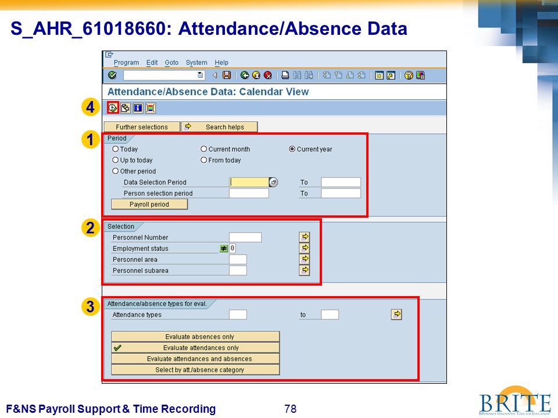The height and width of the screenshot is (418, 558).
Task: Click the not-equal selection option icon
Action: click(223, 248)
